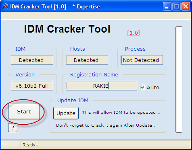Click the 'IDM Cracker Tool' heading
The image size is (192, 150).
point(67,29)
